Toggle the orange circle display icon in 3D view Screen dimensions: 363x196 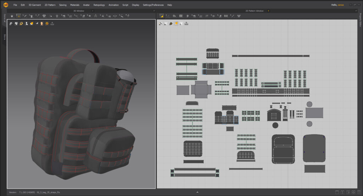coord(47,24)
